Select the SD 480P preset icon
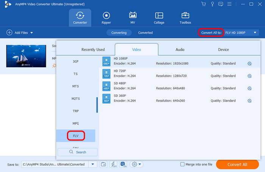The height and width of the screenshot is (172, 265). coord(106,86)
